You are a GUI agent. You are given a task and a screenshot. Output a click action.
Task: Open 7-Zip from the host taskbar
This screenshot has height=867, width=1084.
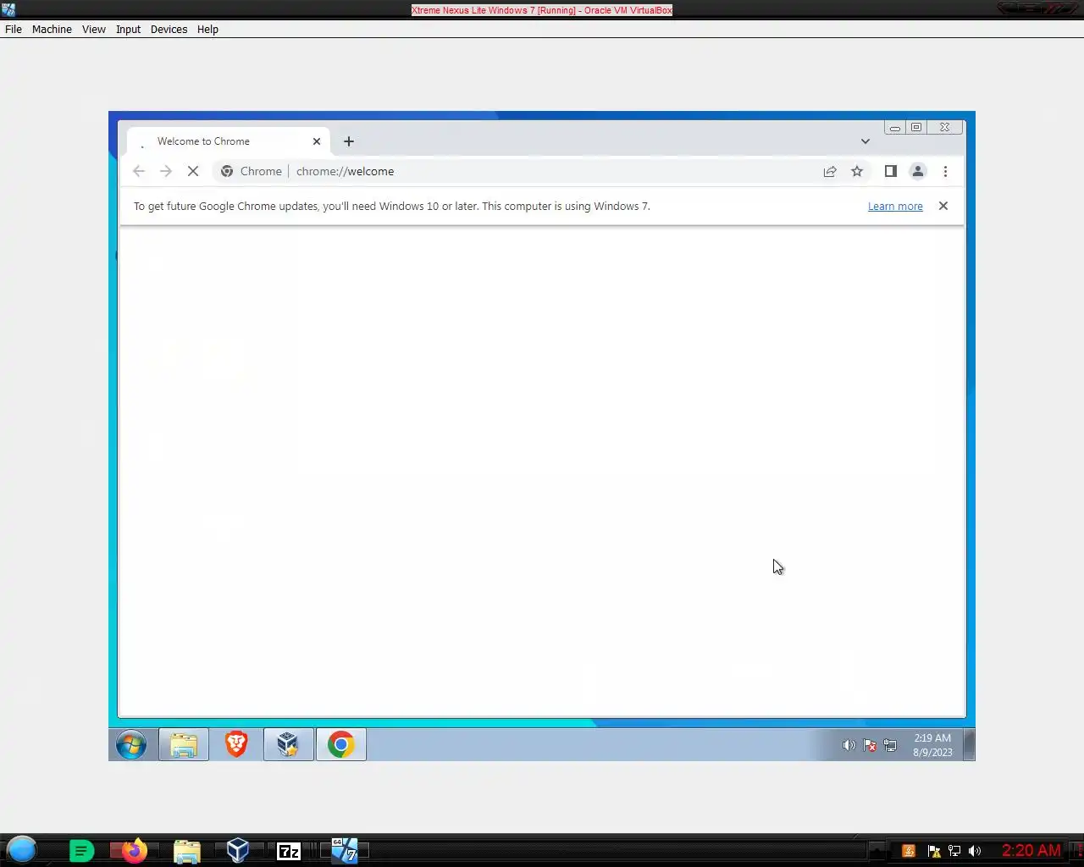[290, 851]
